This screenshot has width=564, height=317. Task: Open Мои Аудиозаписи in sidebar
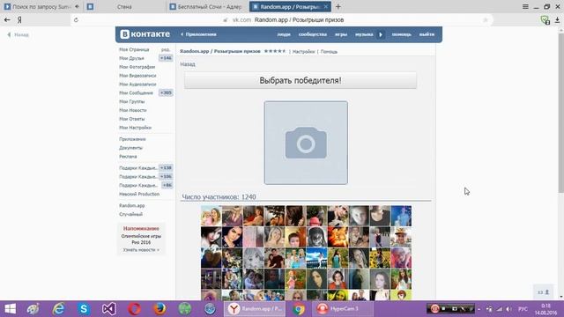pyautogui.click(x=137, y=85)
